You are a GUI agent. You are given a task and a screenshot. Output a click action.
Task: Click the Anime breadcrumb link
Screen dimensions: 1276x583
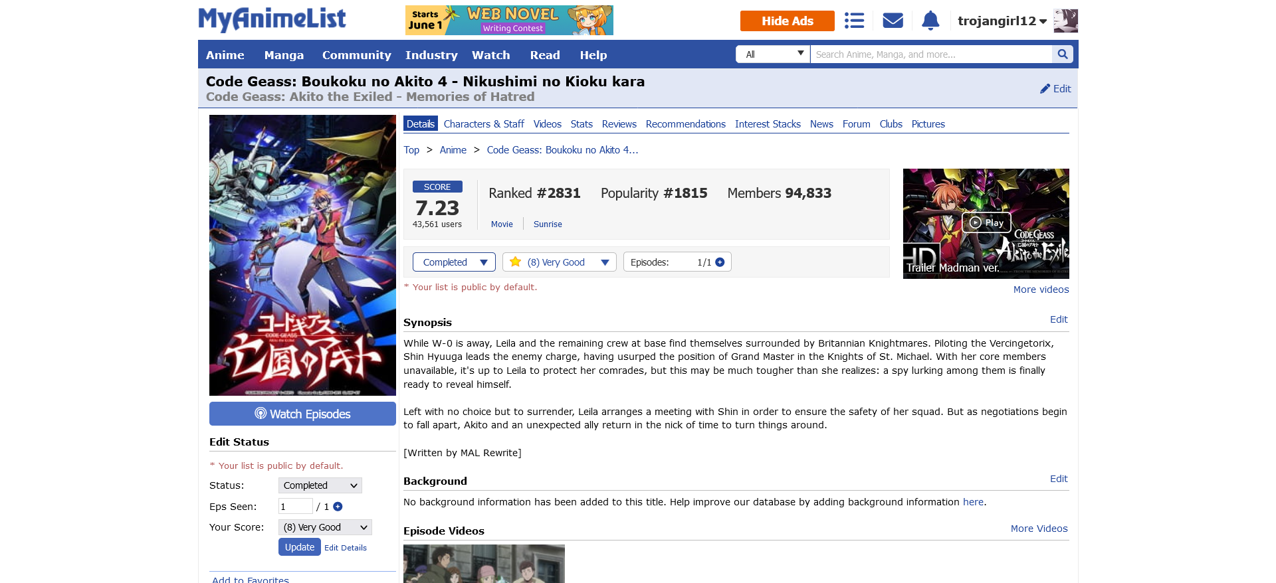pyautogui.click(x=453, y=150)
